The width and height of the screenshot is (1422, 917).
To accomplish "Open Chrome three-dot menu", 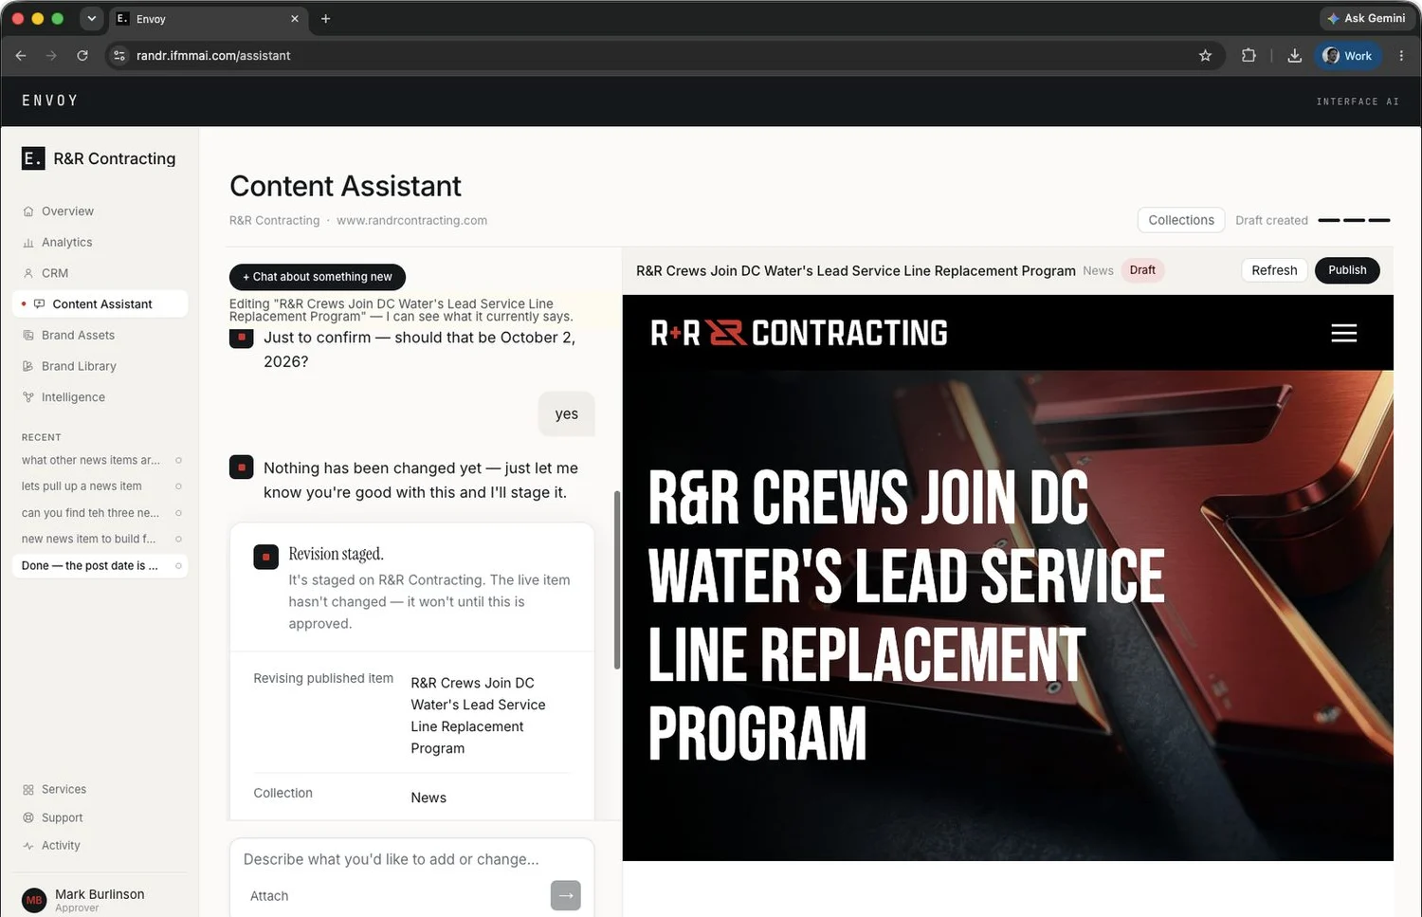I will (x=1401, y=56).
